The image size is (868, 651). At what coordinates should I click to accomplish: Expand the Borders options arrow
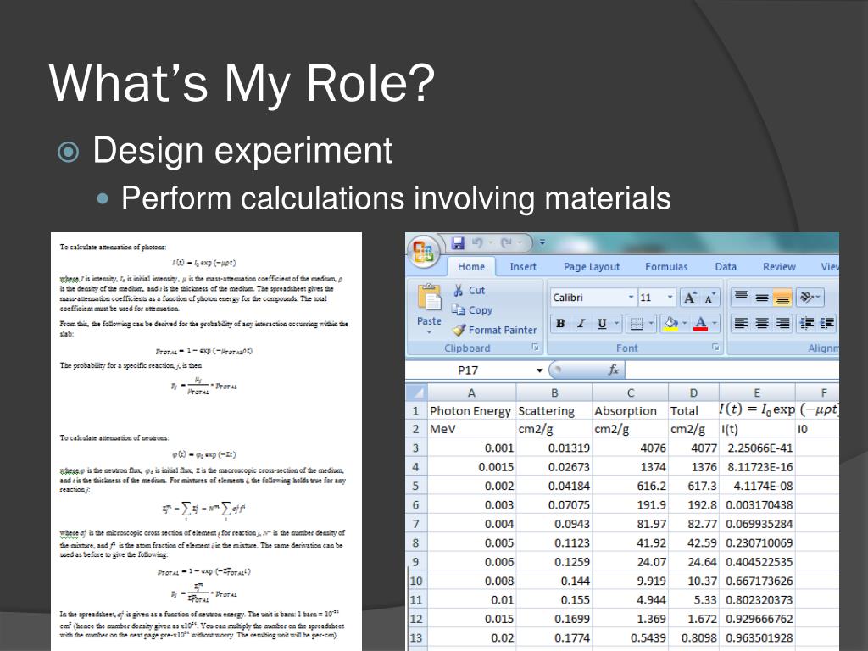point(651,323)
